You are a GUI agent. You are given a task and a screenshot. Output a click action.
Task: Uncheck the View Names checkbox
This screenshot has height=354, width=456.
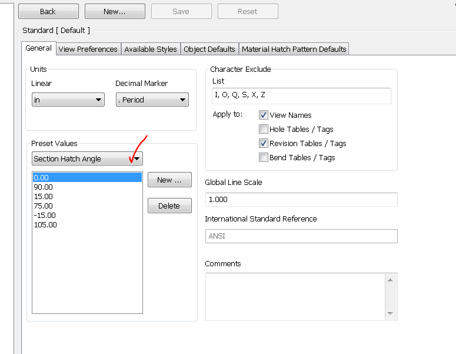pyautogui.click(x=264, y=115)
